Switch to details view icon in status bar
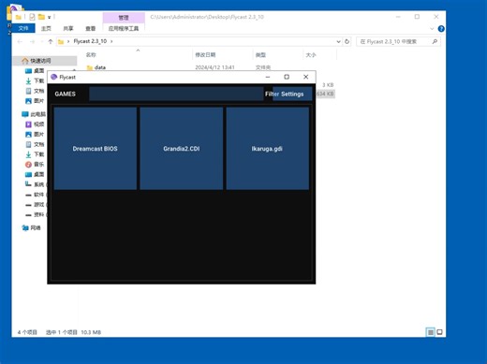The height and width of the screenshot is (364, 487). point(431,332)
